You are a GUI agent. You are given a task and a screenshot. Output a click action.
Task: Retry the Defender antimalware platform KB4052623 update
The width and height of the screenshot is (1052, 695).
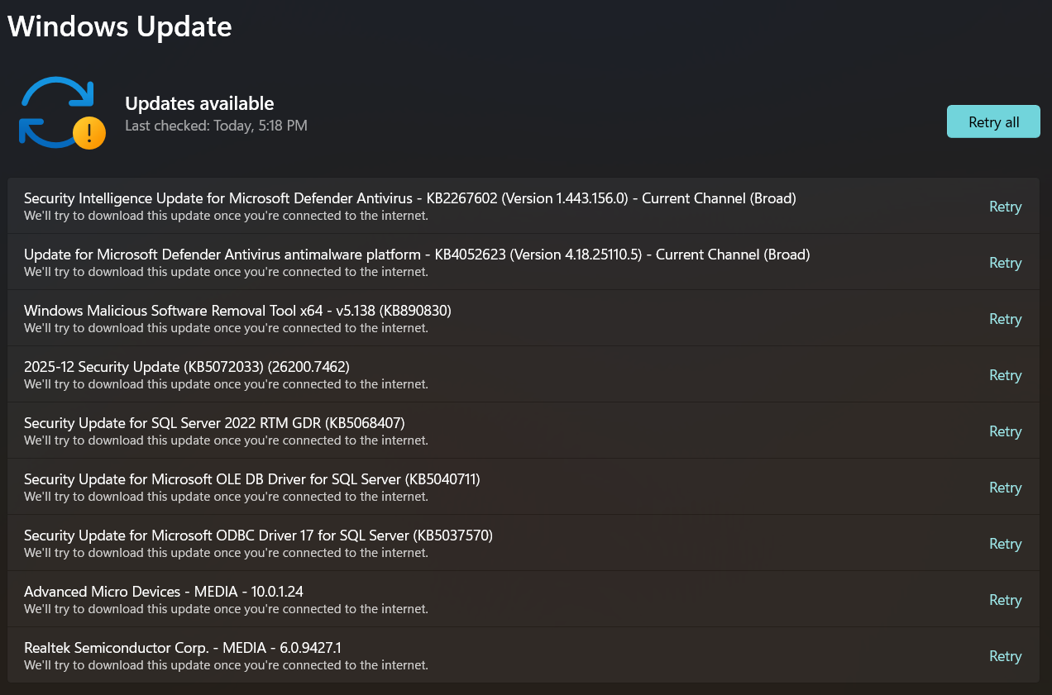1005,263
